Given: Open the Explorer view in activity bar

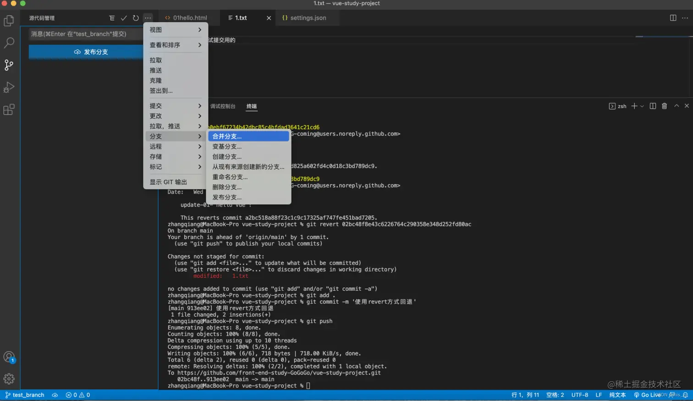Looking at the screenshot, I should (x=9, y=21).
